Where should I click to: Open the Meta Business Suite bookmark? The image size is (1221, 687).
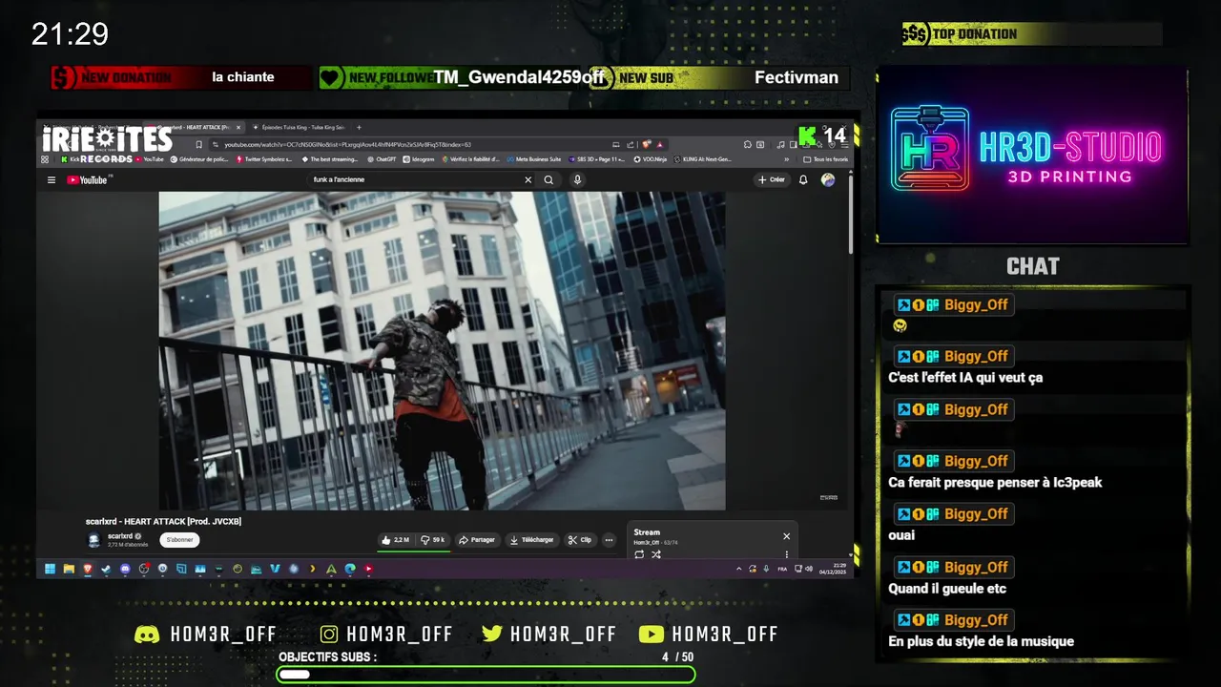point(533,159)
